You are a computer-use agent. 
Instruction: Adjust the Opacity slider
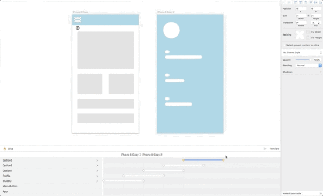coord(303,60)
